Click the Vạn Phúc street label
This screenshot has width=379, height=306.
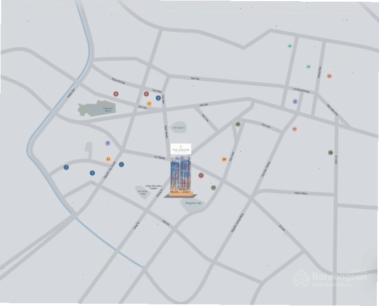(x=157, y=91)
